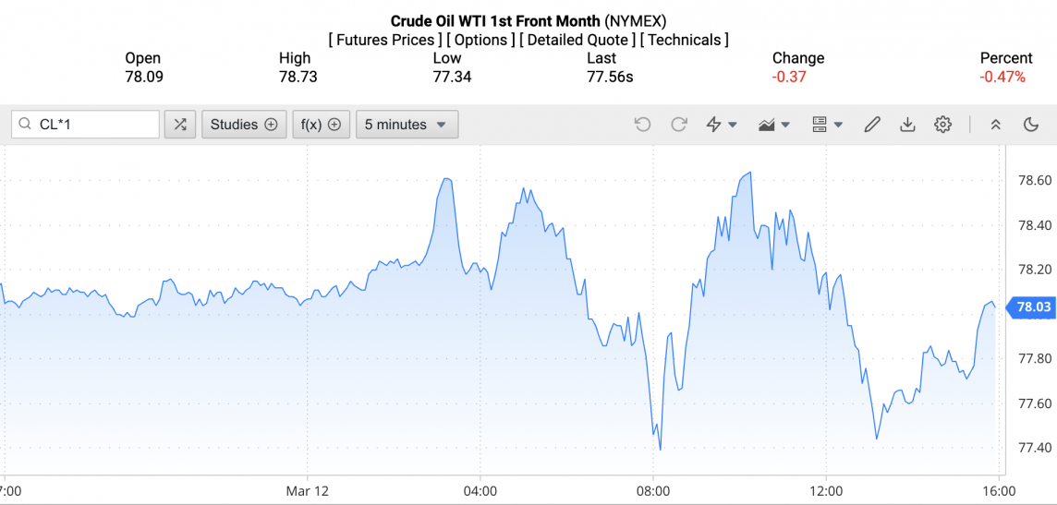
Task: Change the 5 minutes interval dropdown
Action: (407, 125)
